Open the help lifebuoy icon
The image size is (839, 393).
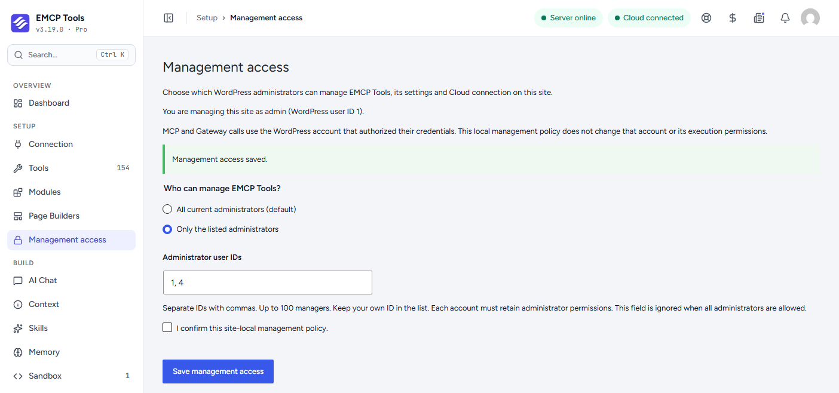coord(706,18)
